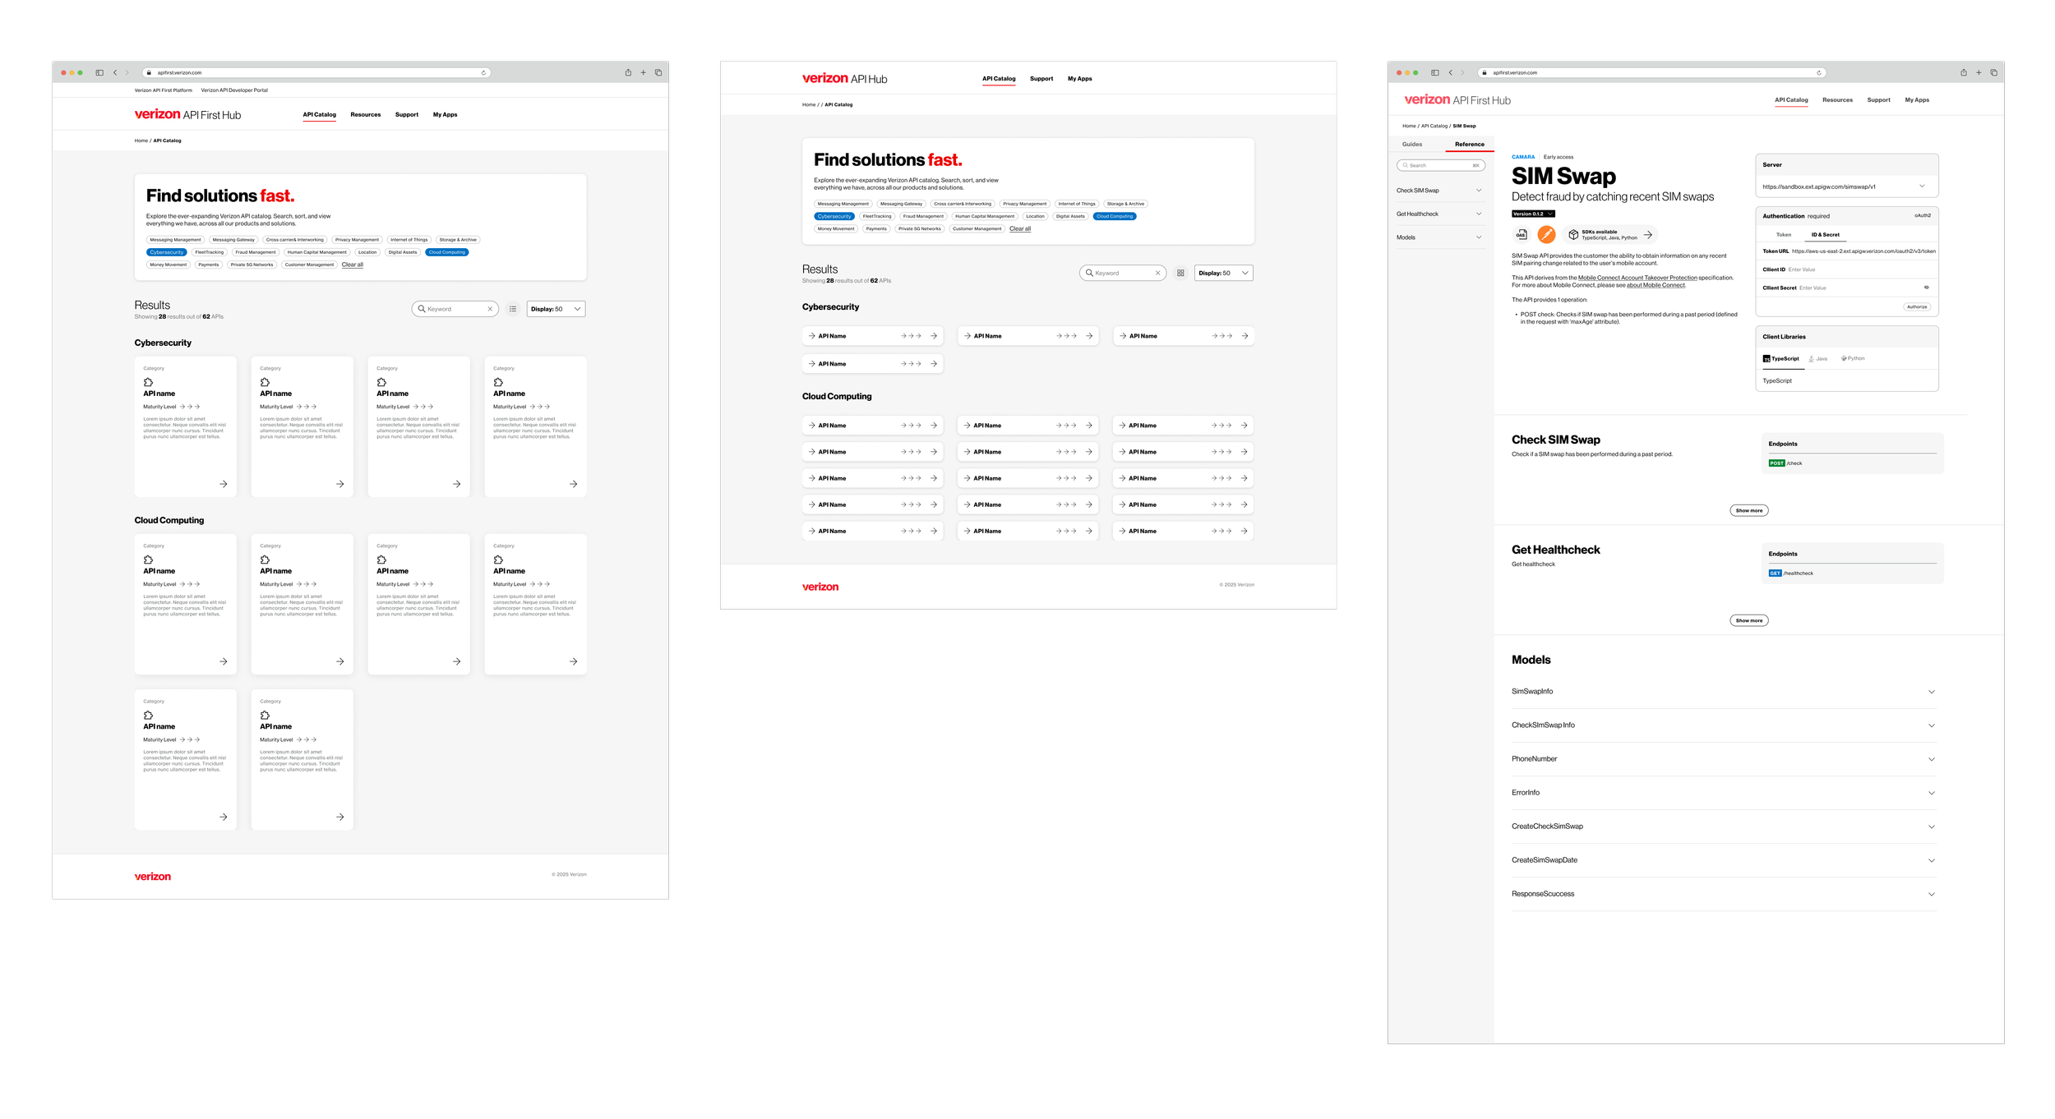Image resolution: width=2055 pixels, height=1119 pixels.
Task: Toggle the sidebar icon in left browser toolbar
Action: click(99, 72)
